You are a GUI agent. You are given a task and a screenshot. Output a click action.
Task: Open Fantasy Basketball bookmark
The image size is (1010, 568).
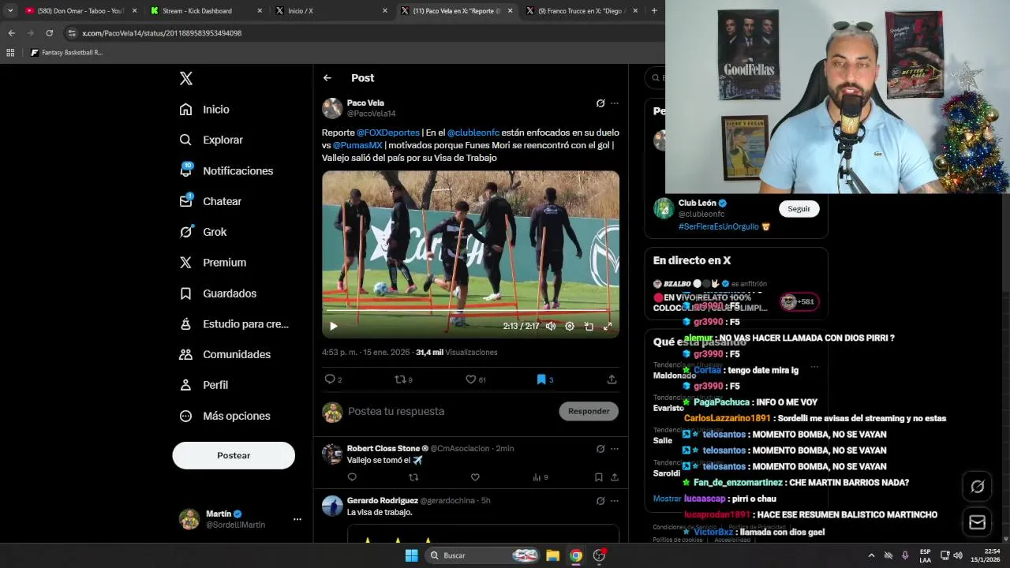(x=66, y=53)
